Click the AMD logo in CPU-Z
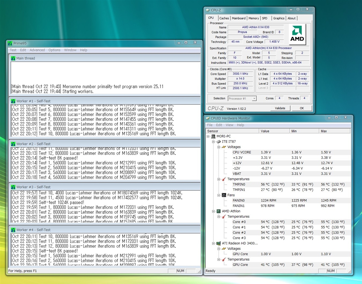The image size is (362, 284). tap(297, 35)
